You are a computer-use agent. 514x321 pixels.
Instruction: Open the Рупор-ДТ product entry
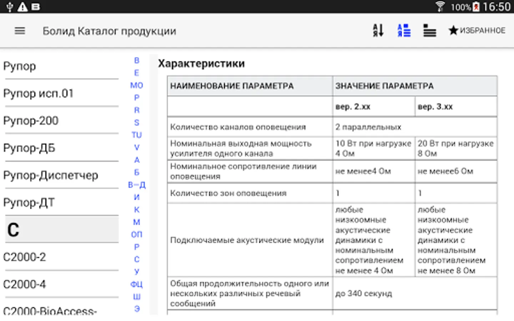click(x=61, y=203)
